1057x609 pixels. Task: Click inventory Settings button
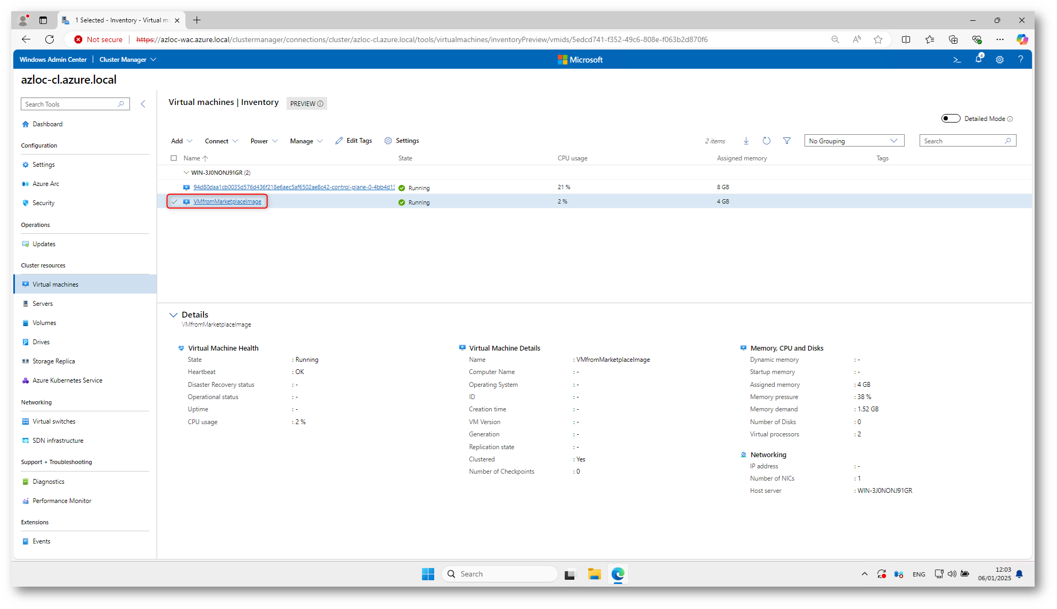[x=402, y=141]
